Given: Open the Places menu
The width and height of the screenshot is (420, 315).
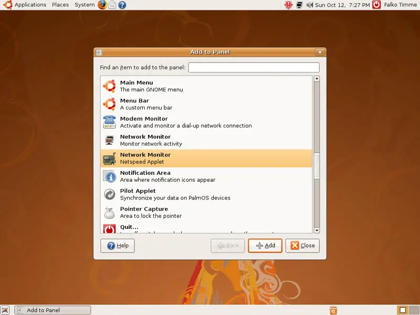Looking at the screenshot, I should tap(60, 5).
